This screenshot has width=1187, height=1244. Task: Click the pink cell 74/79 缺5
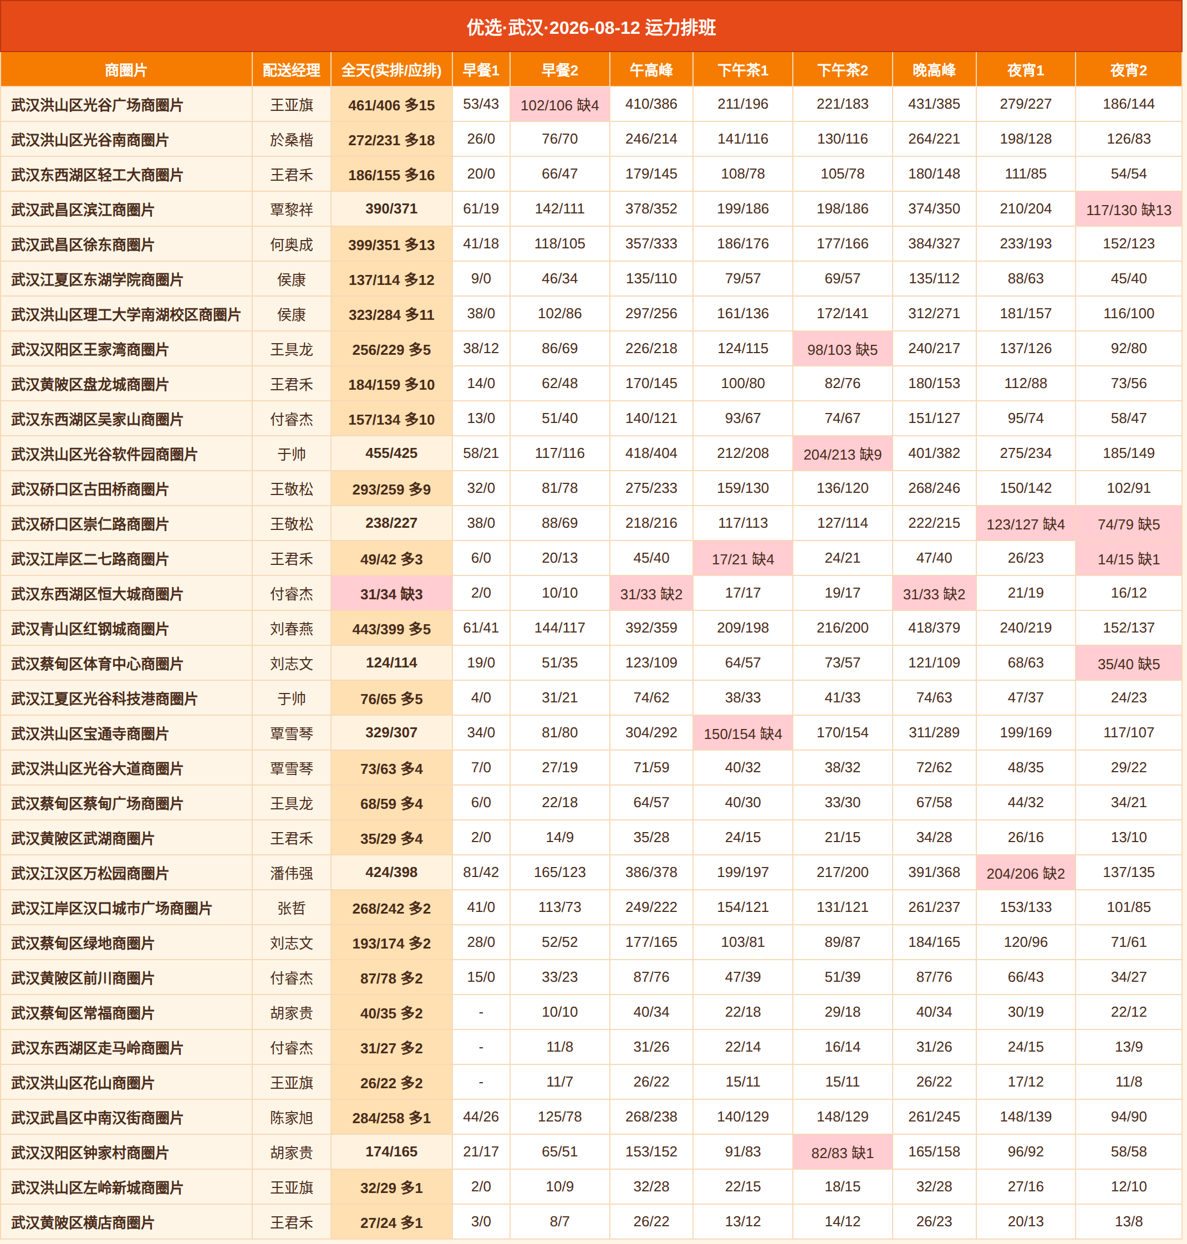click(x=1129, y=524)
